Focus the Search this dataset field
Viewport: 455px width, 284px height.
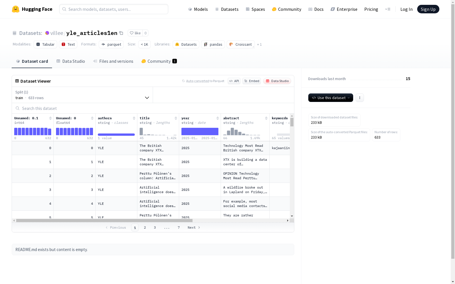[153, 108]
